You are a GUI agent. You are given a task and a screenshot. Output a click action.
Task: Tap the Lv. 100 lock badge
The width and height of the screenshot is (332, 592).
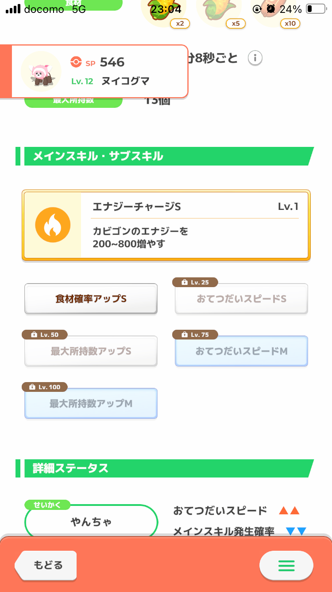coord(44,387)
